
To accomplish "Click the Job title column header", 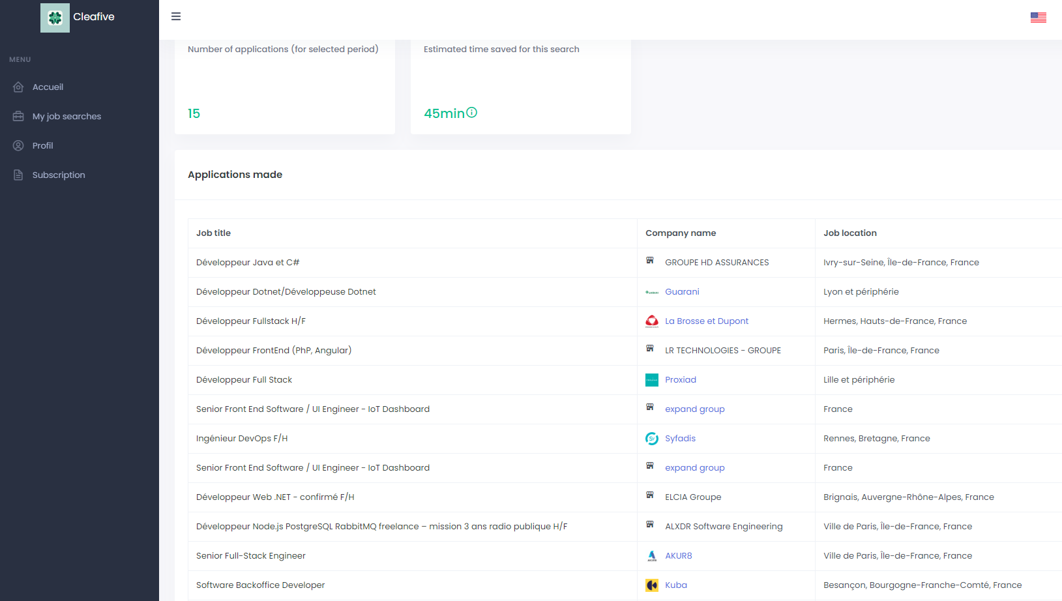I will [213, 233].
